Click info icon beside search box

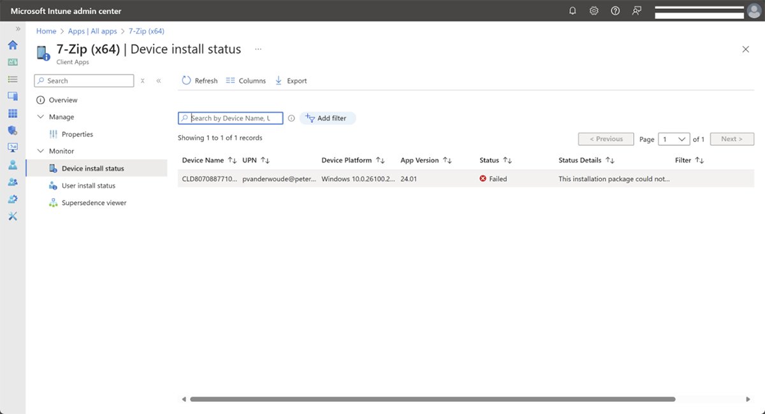point(291,118)
